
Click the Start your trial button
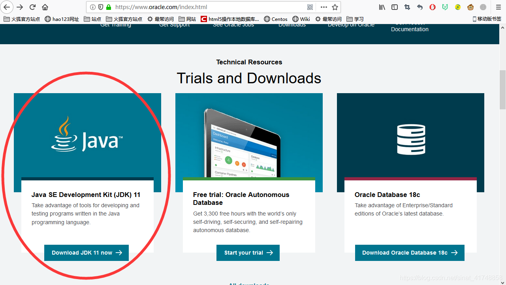point(248,253)
